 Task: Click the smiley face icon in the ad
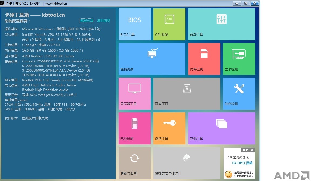coord(228,174)
